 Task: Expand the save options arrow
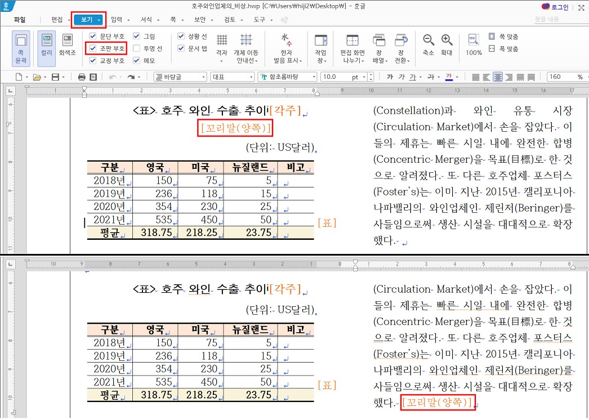pyautogui.click(x=63, y=77)
